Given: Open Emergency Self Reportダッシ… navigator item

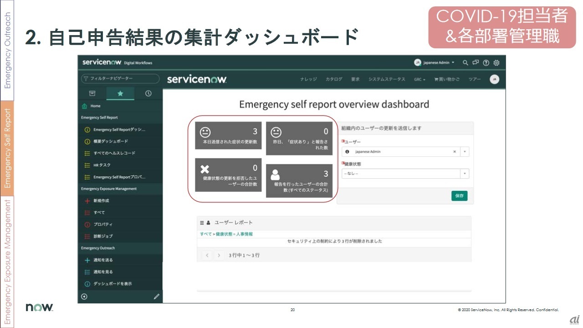Looking at the screenshot, I should point(120,129).
